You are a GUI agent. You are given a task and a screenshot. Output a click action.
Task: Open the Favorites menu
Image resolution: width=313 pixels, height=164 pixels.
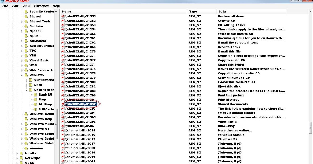[41, 6]
